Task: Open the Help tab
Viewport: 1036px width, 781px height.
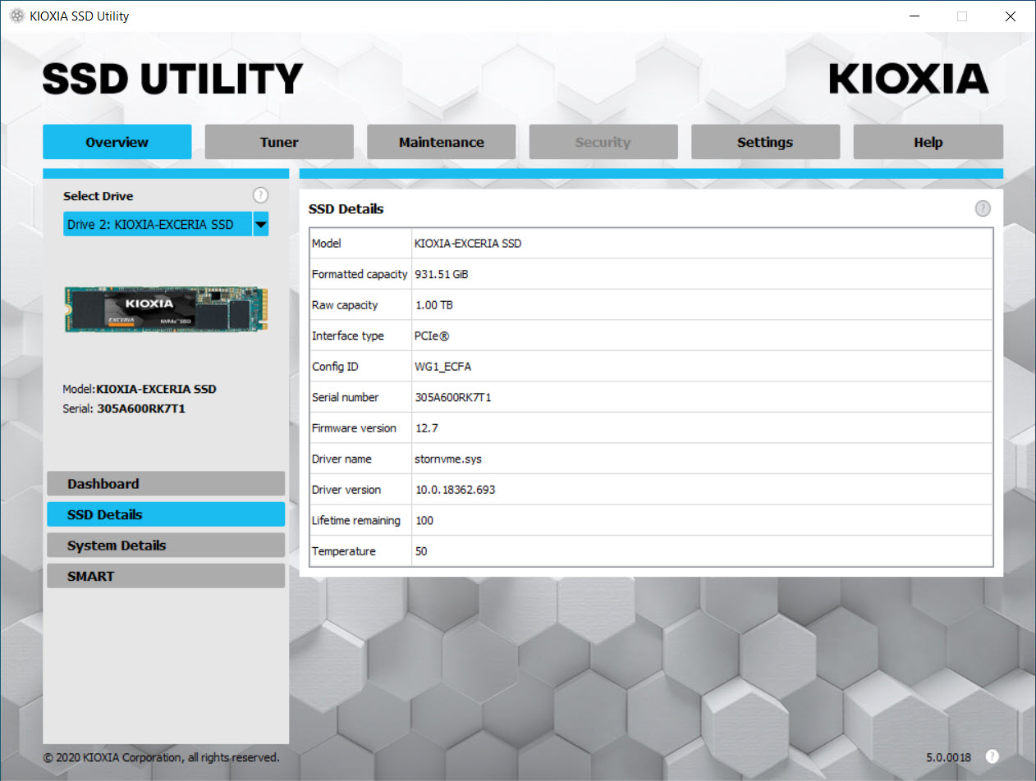Action: click(x=928, y=142)
